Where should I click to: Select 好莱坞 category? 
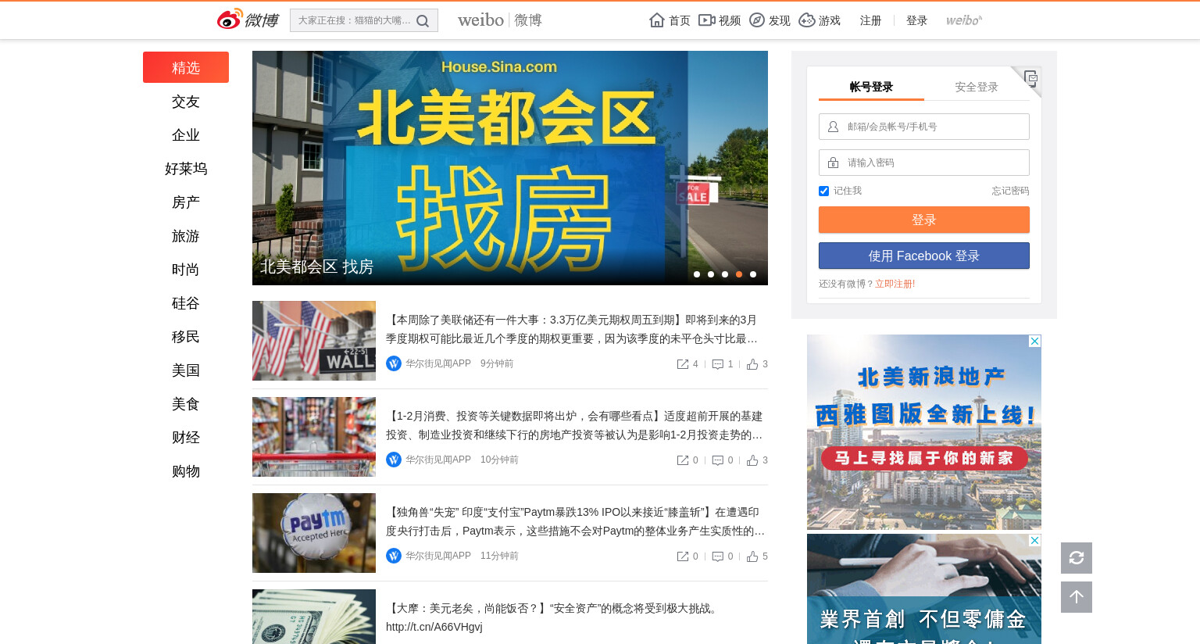pos(186,169)
